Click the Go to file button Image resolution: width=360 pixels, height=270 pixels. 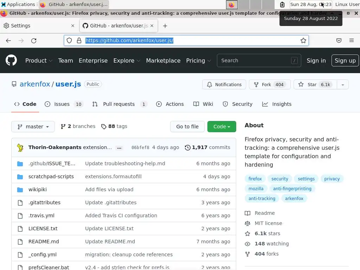187,127
